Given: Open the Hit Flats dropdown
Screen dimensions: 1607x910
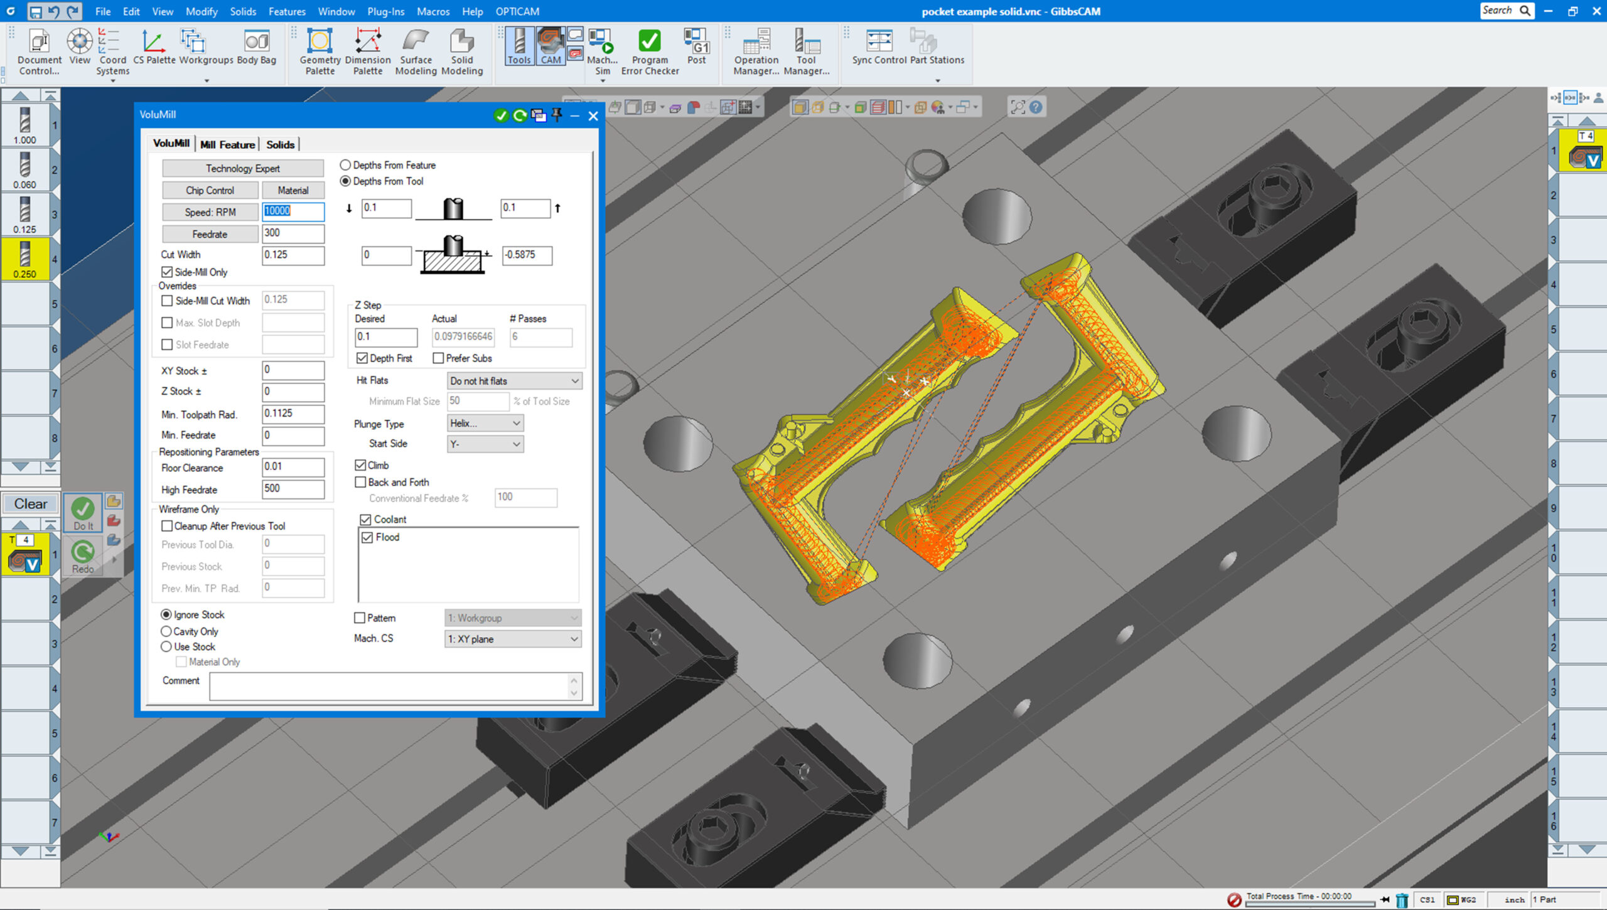Looking at the screenshot, I should coord(513,381).
